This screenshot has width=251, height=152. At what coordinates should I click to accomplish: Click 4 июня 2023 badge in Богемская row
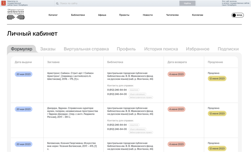click(x=177, y=144)
